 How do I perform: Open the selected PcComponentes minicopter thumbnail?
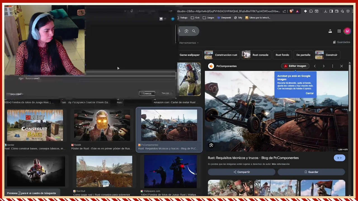[169, 125]
